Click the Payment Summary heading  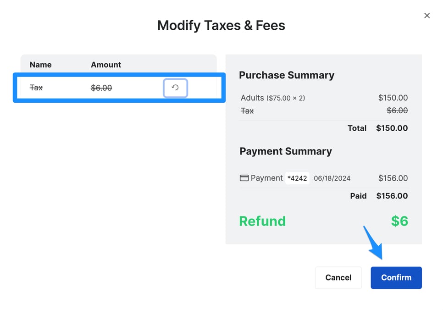click(285, 151)
